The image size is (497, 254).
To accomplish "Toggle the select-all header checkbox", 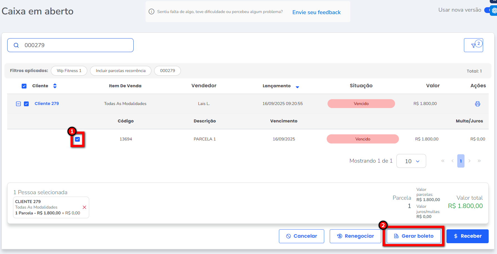I will tap(24, 86).
